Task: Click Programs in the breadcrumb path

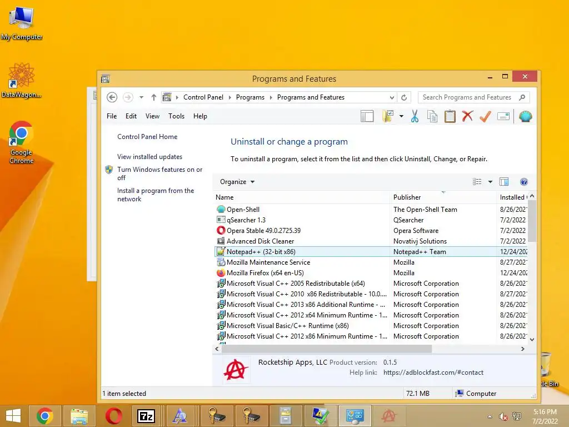Action: [250, 97]
